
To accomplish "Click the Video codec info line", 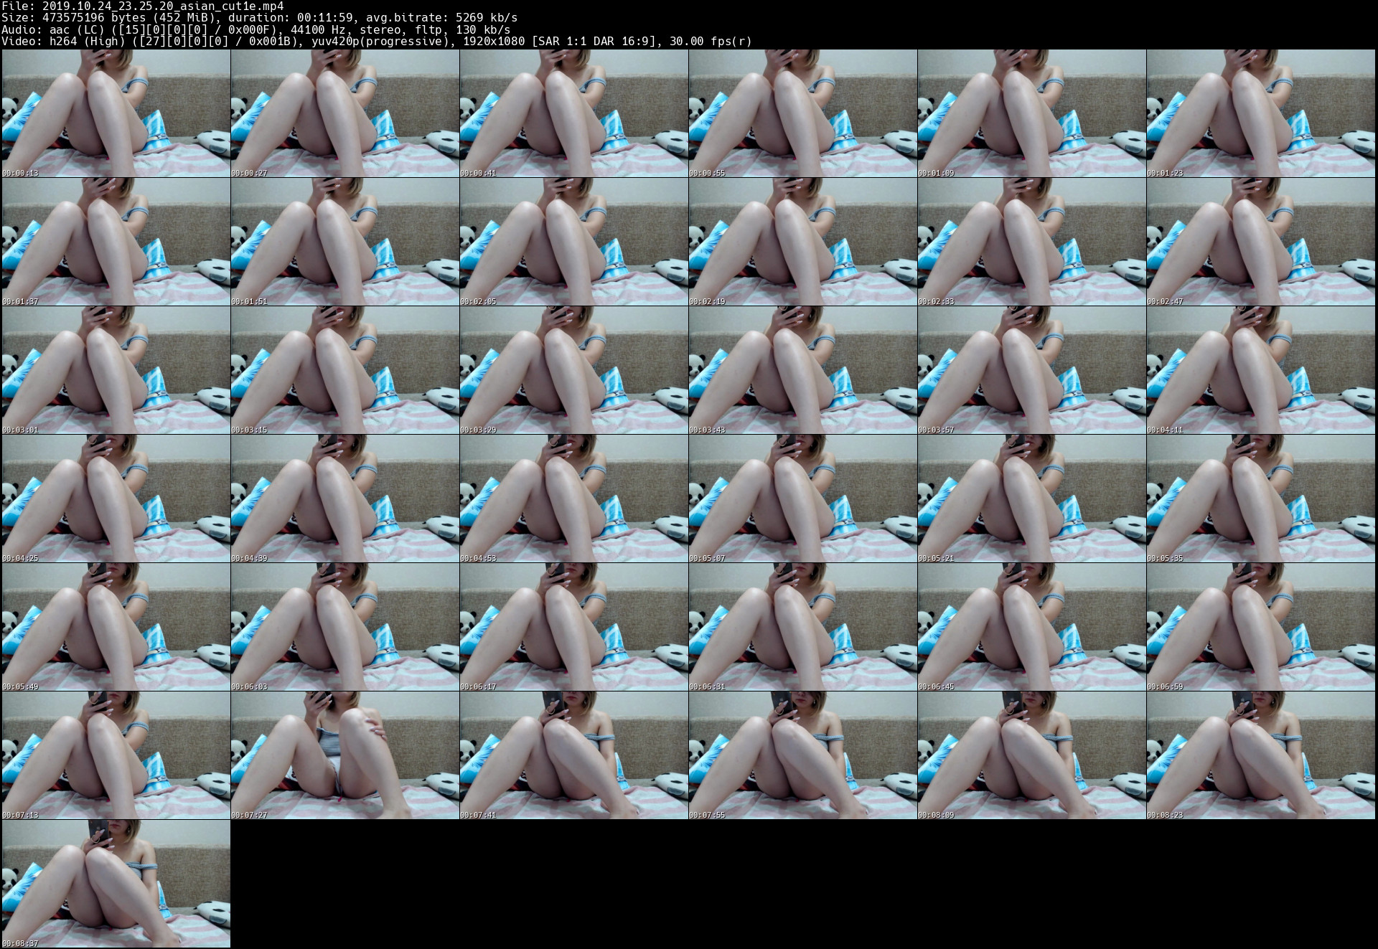I will click(377, 41).
